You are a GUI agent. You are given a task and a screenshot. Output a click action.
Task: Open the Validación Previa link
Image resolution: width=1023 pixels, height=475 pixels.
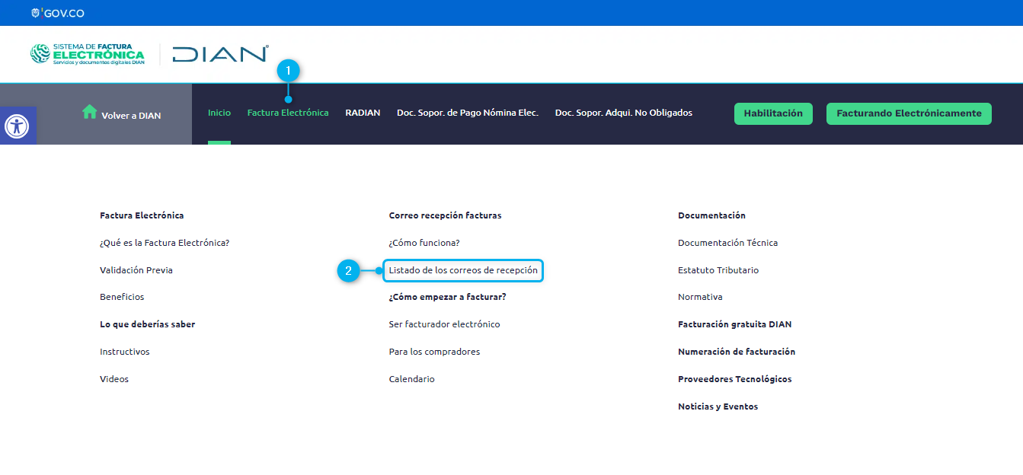[130, 270]
